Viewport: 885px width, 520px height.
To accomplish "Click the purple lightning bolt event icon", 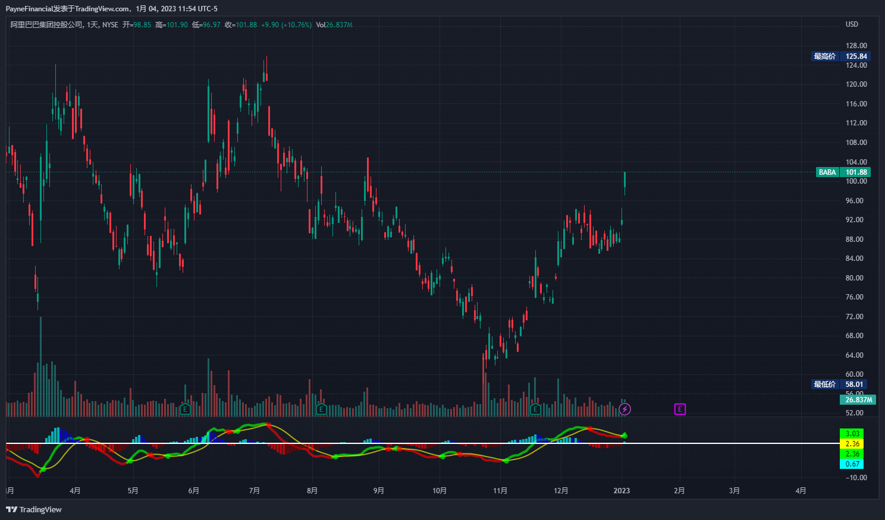I will tap(624, 409).
